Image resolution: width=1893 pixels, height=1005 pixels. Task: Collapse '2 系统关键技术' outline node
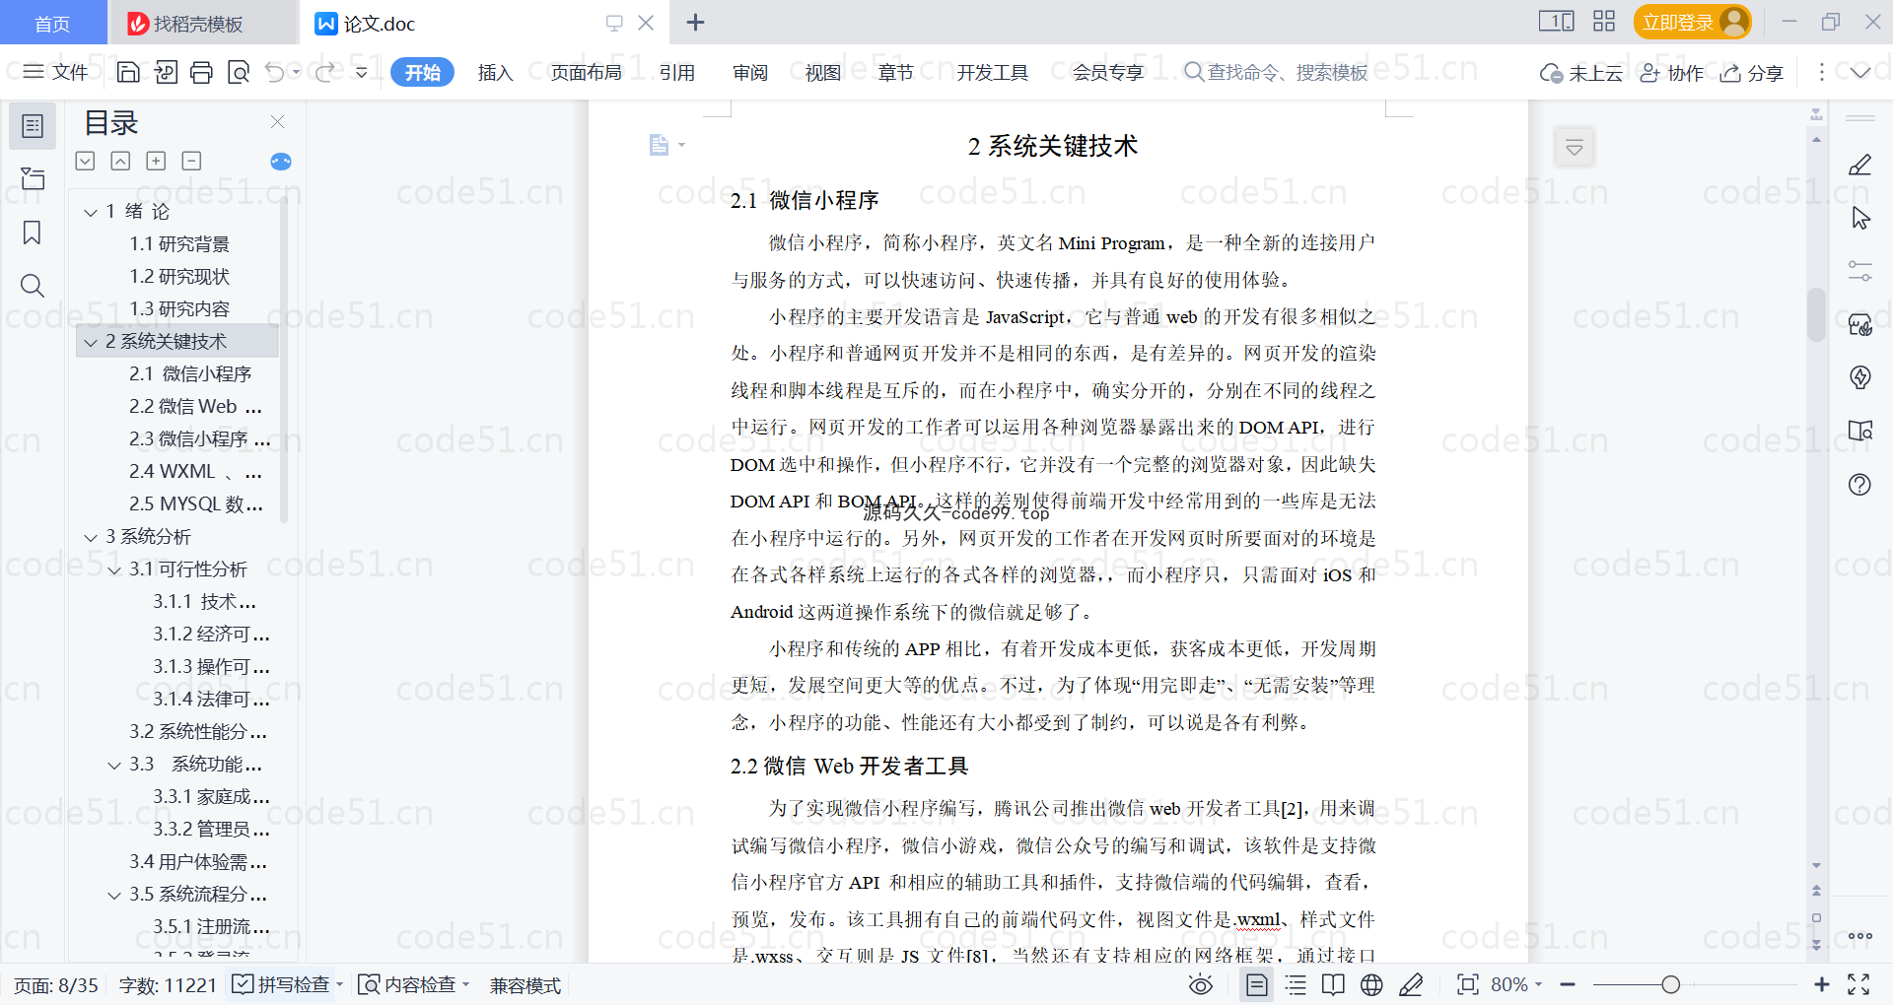click(91, 342)
